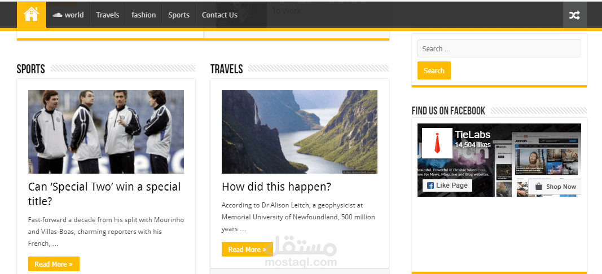Open 'How did this happen?' headline
Image resolution: width=602 pixels, height=274 pixels.
[x=276, y=187]
